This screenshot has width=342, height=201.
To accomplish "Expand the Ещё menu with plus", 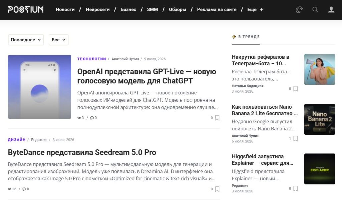I will coord(255,10).
